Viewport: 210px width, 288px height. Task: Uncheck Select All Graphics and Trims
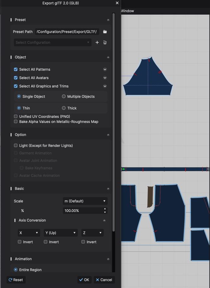coord(16,86)
